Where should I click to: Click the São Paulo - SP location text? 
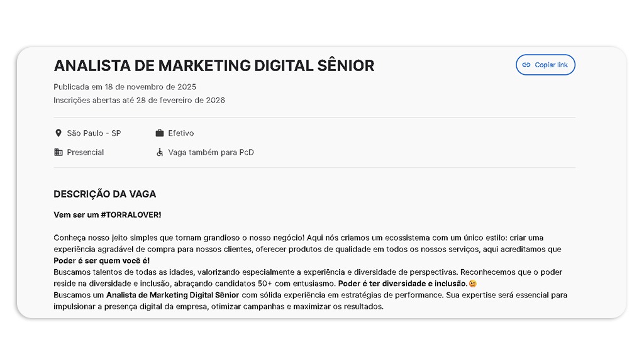[94, 133]
